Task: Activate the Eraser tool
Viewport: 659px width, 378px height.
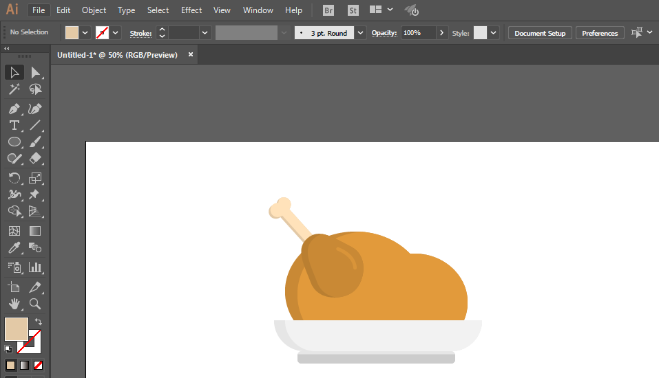Action: 35,159
